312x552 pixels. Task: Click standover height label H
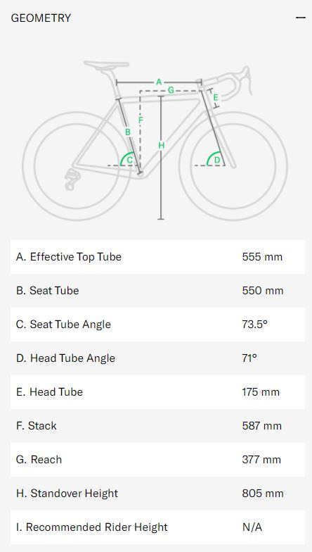pyautogui.click(x=161, y=145)
